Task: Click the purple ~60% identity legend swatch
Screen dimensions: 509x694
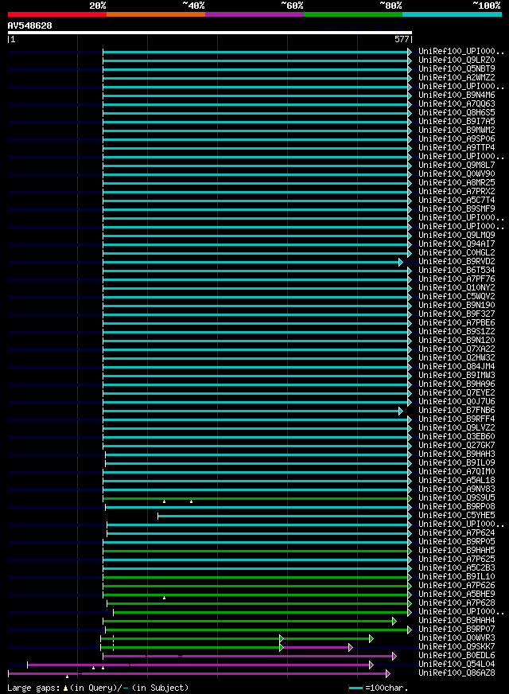Action: [x=254, y=14]
